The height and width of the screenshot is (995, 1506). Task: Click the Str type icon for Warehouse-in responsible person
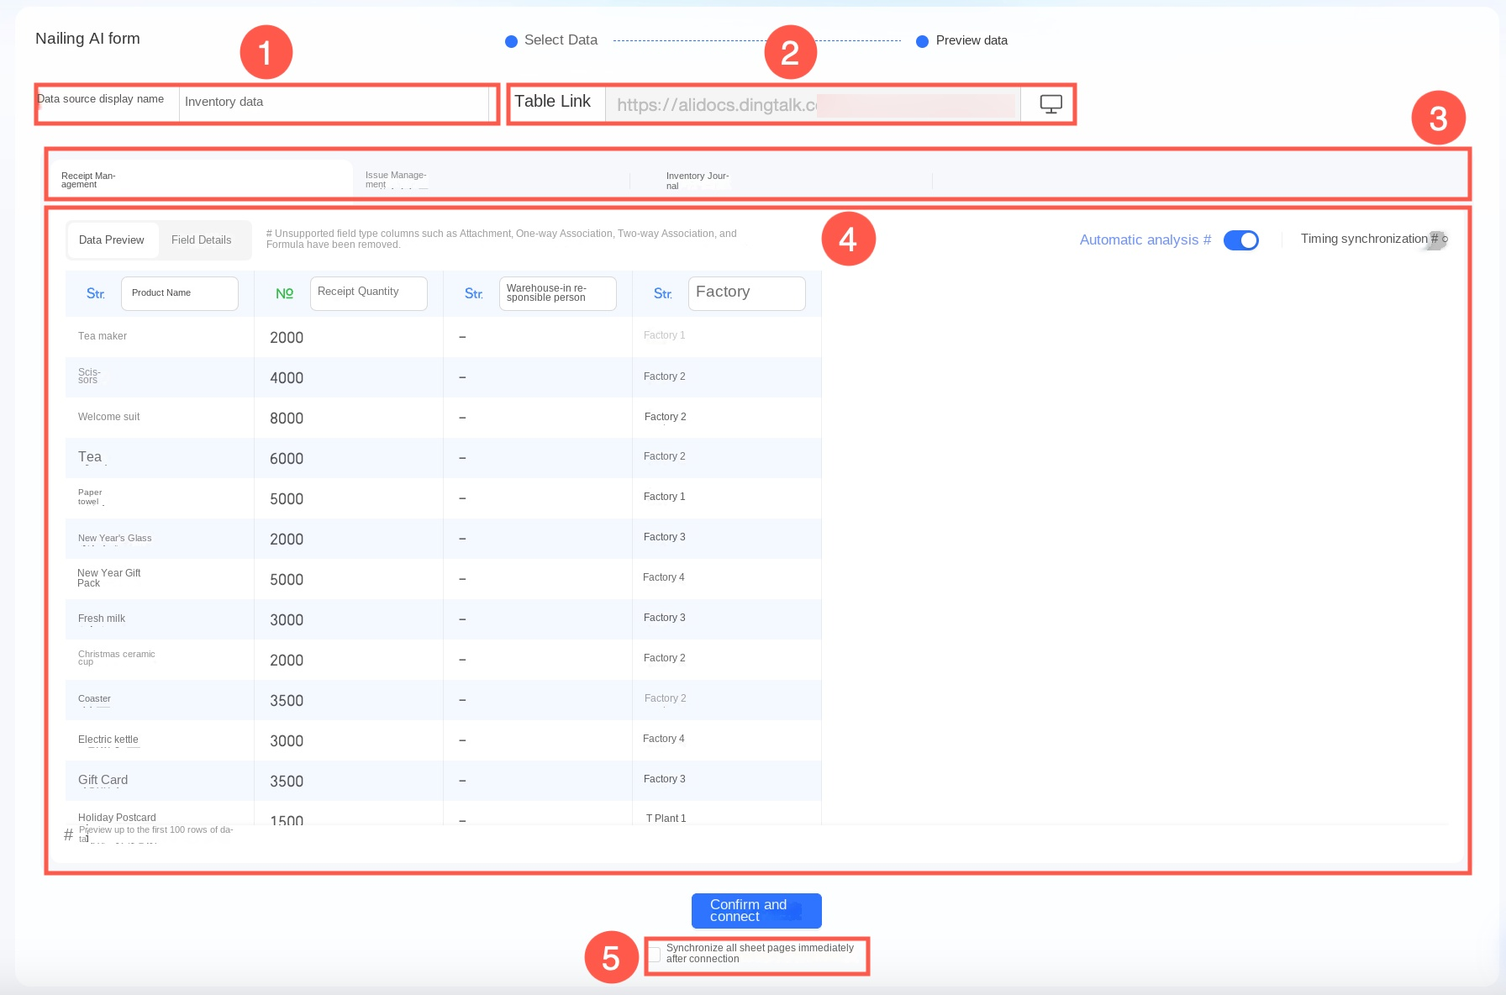[474, 293]
